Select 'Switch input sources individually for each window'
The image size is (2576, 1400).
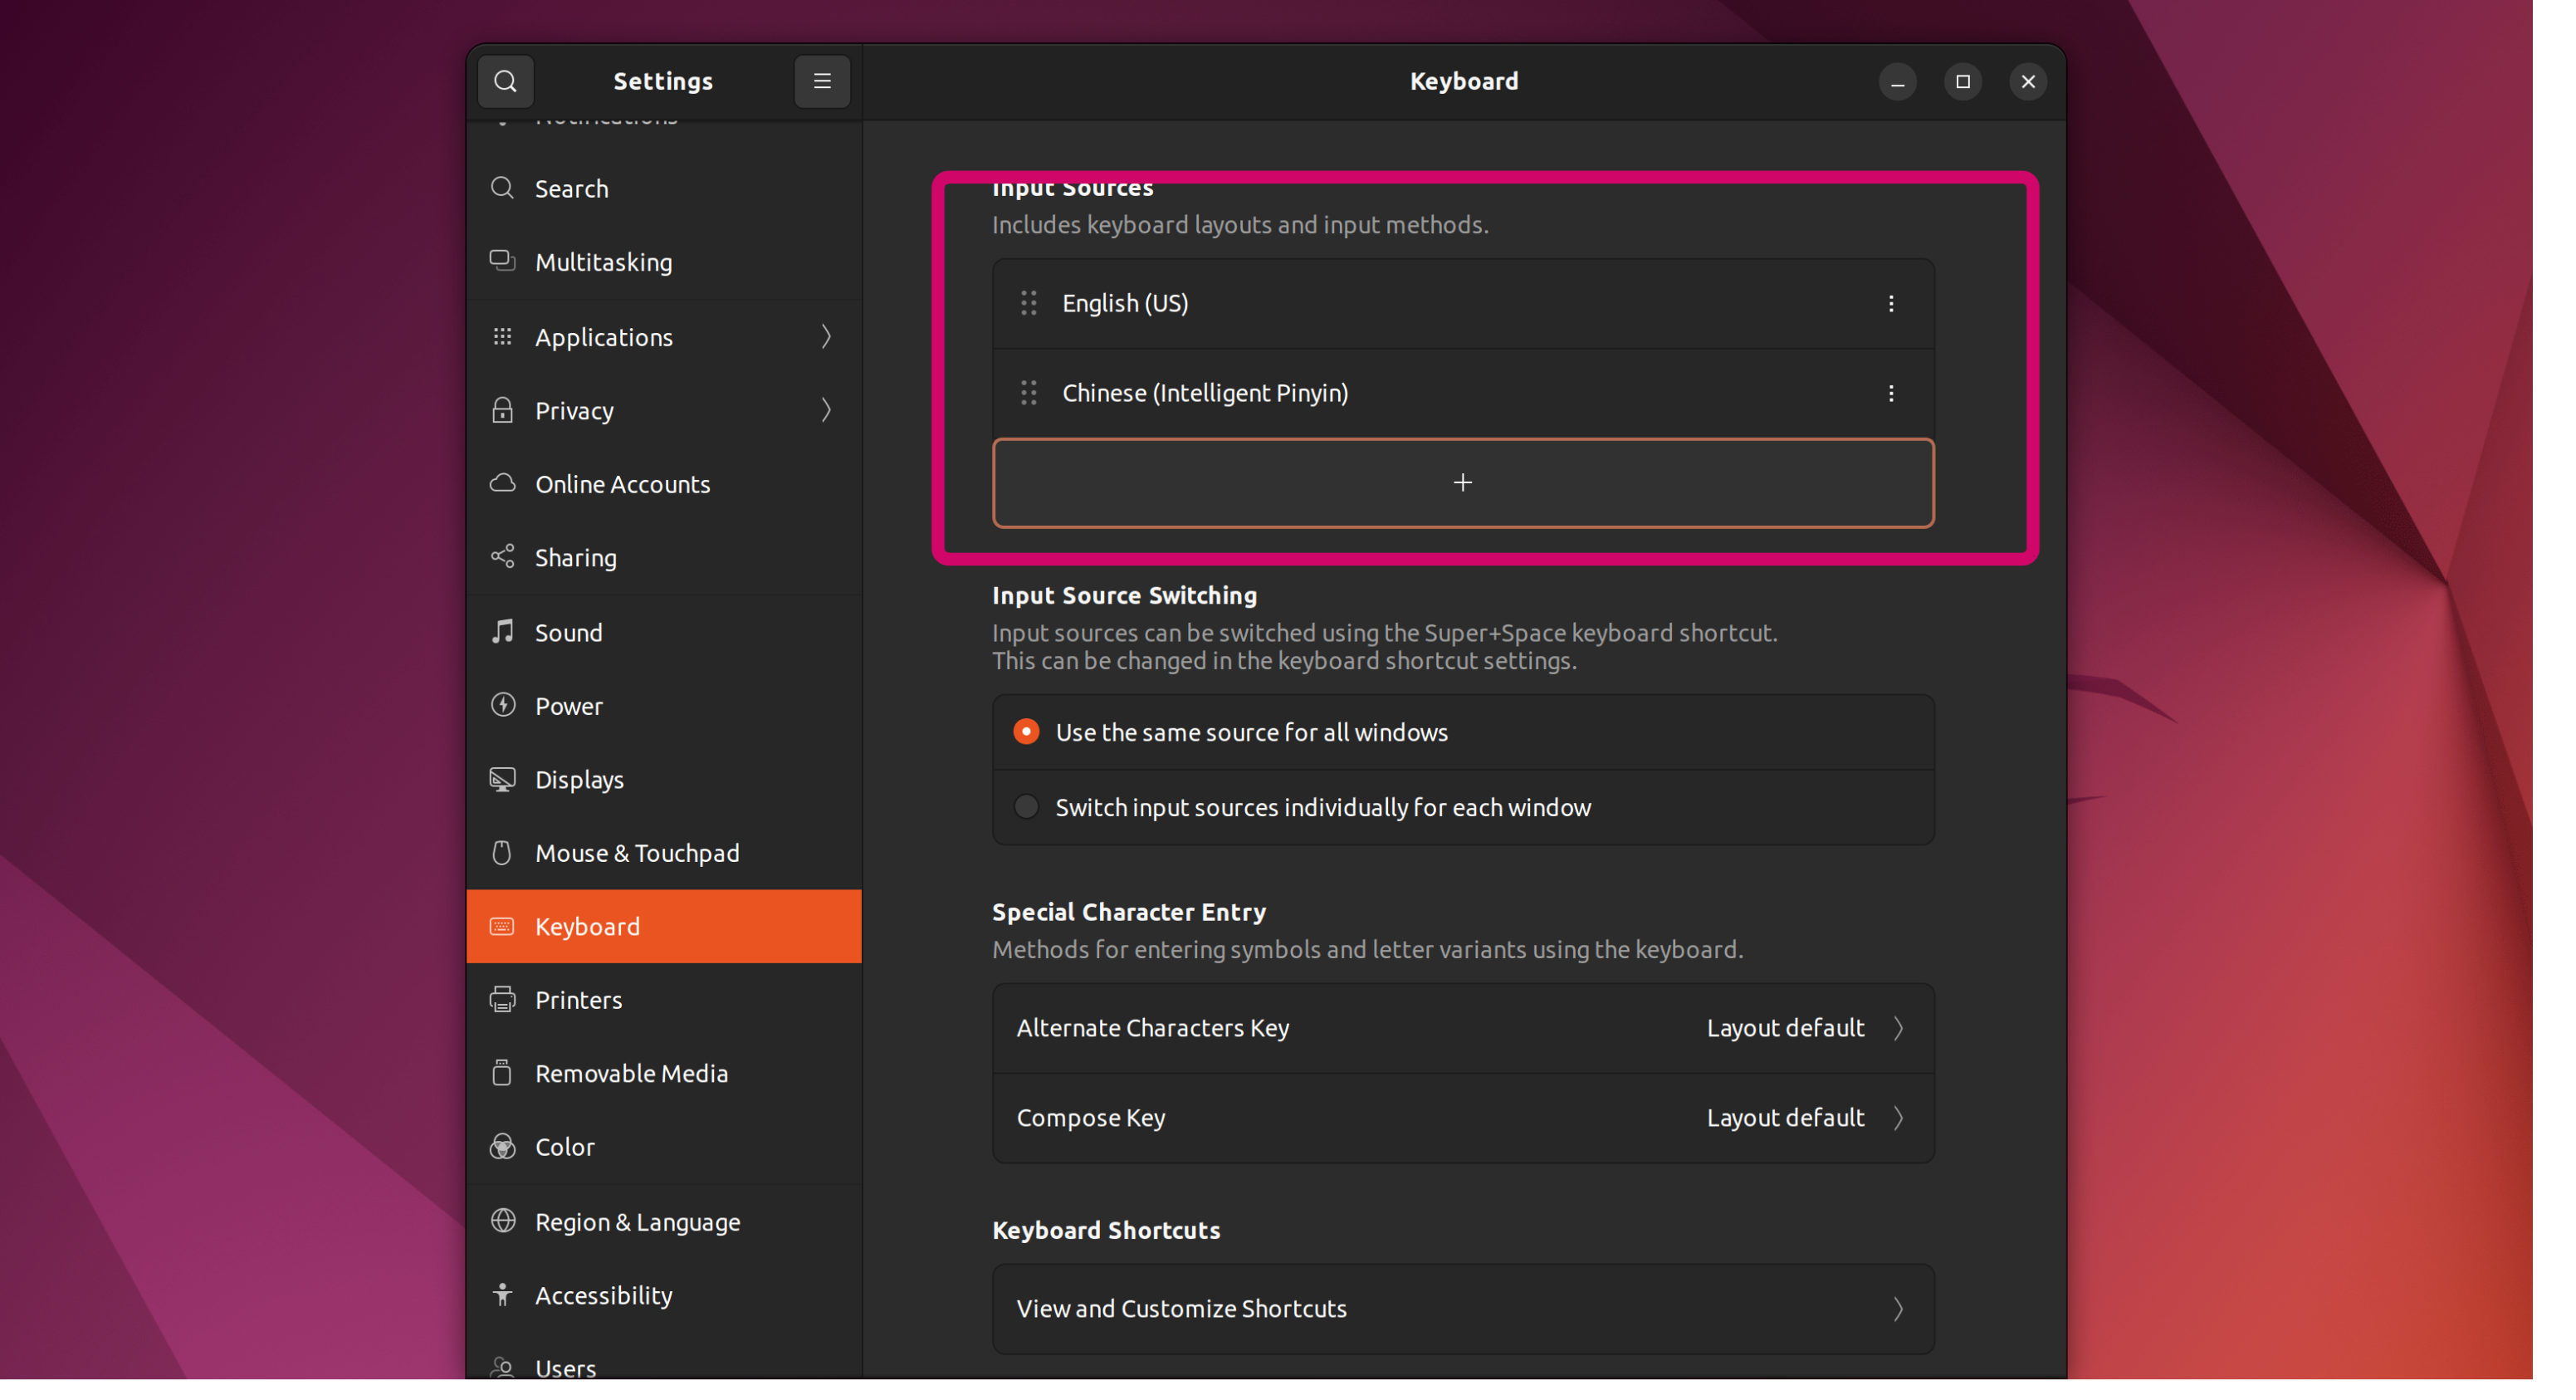point(1027,807)
